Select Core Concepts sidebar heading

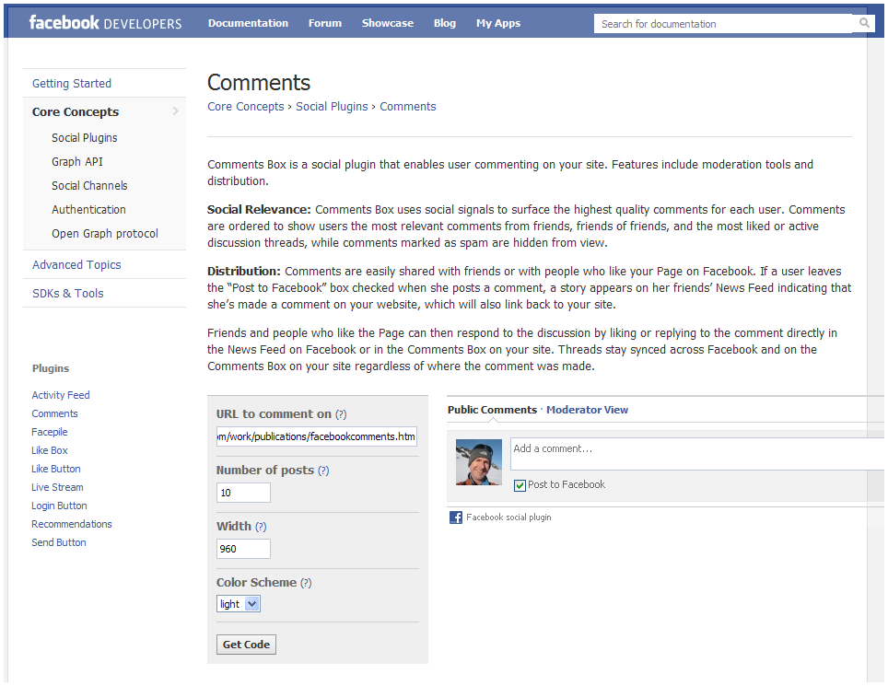pyautogui.click(x=76, y=111)
